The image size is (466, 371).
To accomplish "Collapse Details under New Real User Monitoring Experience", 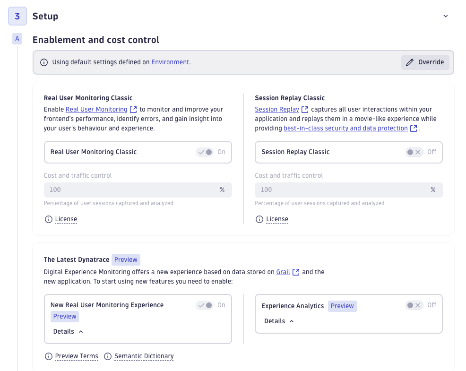I will tap(80, 331).
